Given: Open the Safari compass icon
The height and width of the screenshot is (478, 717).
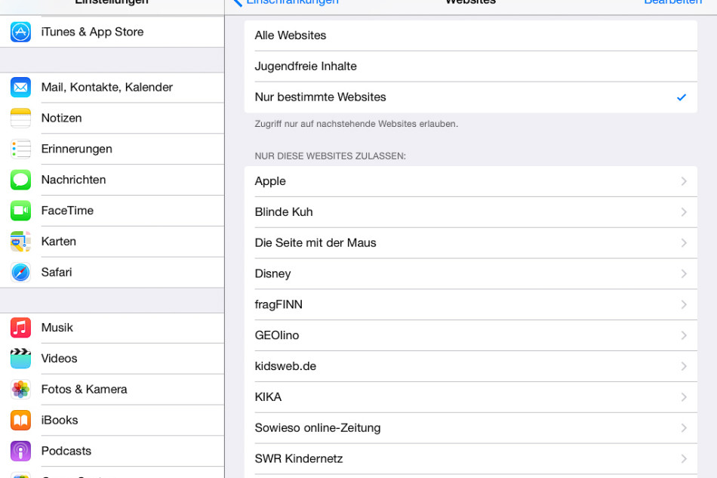Looking at the screenshot, I should pyautogui.click(x=20, y=273).
